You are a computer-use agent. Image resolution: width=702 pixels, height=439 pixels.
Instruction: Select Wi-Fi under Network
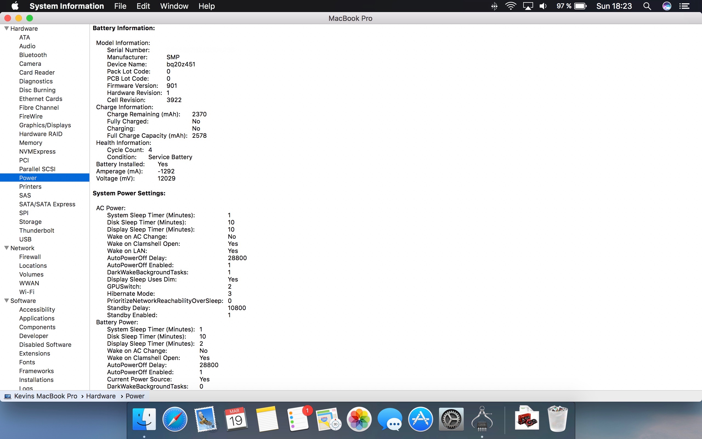pyautogui.click(x=27, y=292)
